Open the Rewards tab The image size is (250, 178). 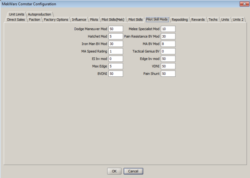(x=198, y=20)
